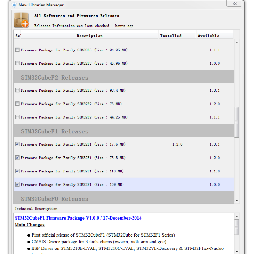The height and width of the screenshot is (254, 256).
Task: Click 'All Softwares and Firmwares Releases' heading
Action: click(x=77, y=16)
